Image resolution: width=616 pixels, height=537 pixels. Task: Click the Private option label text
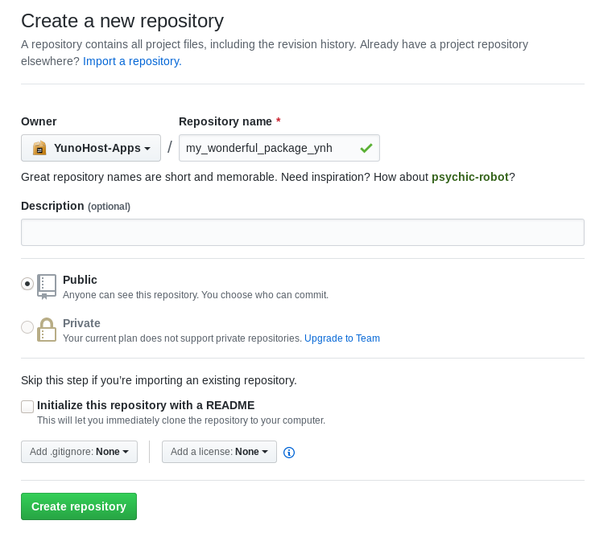pos(81,323)
